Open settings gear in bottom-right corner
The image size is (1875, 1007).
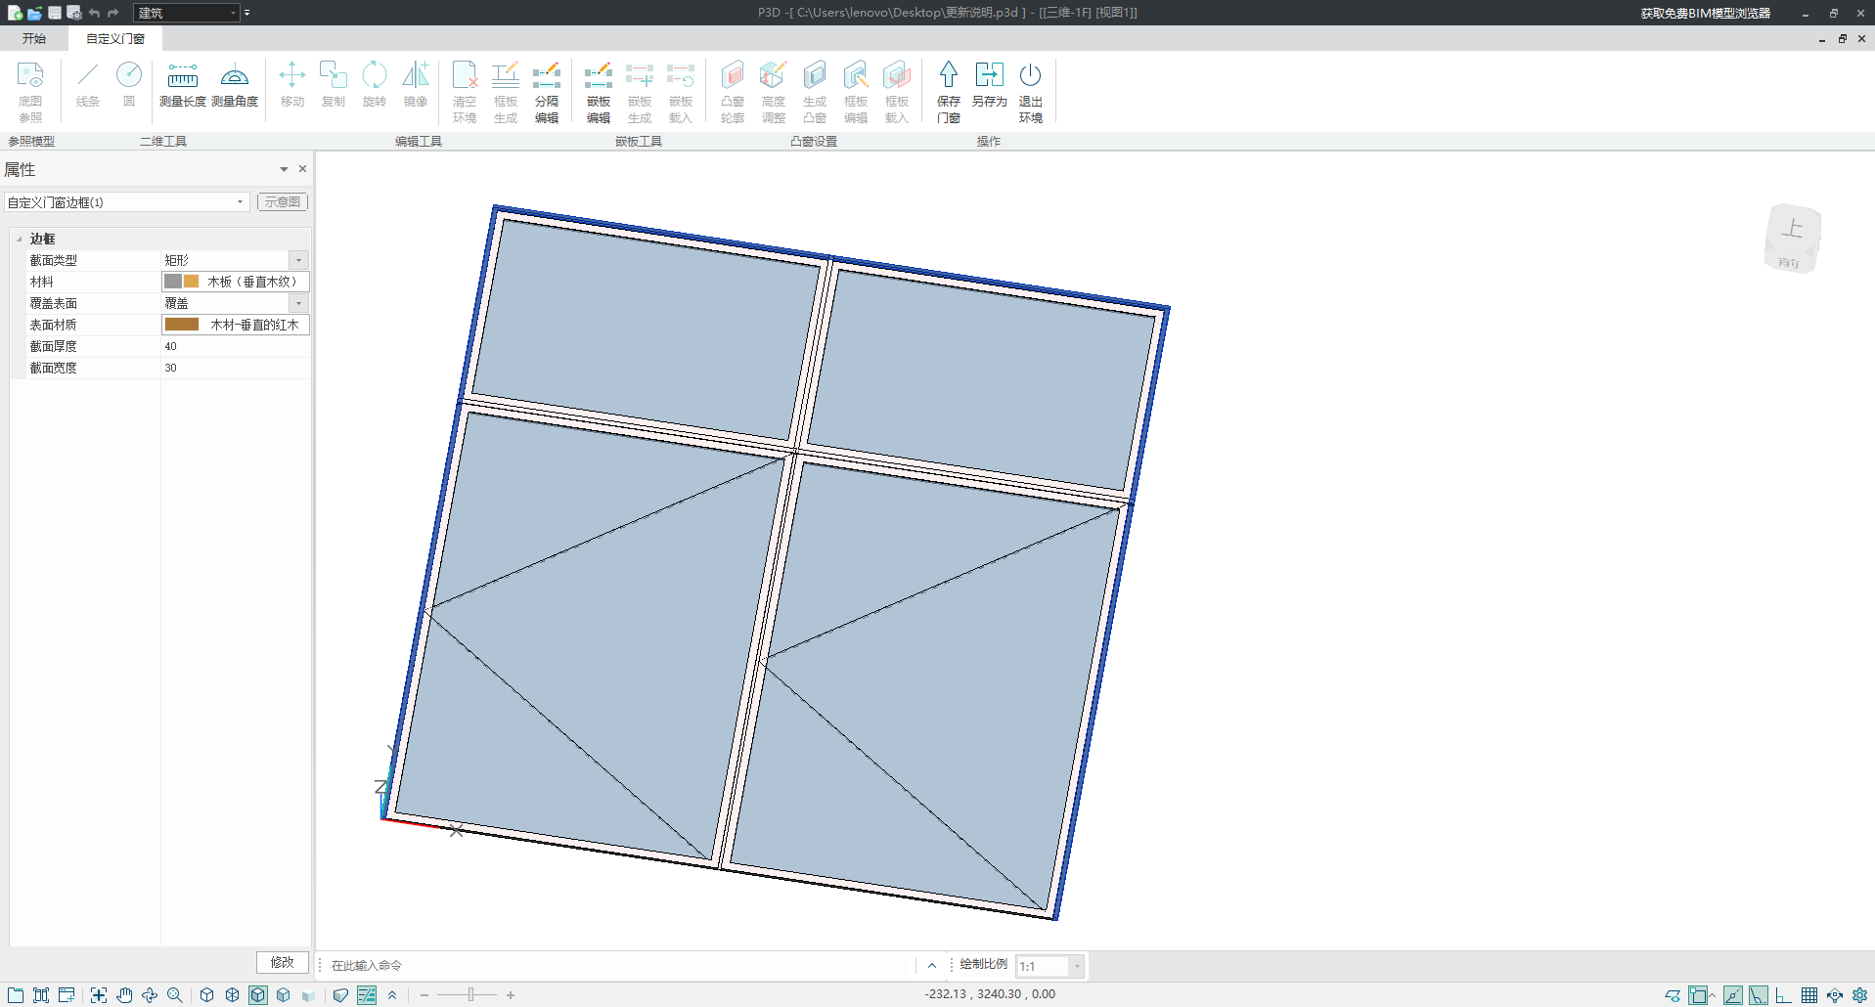[1859, 995]
